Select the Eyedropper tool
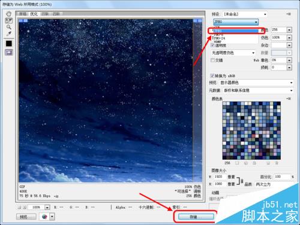 (8, 34)
